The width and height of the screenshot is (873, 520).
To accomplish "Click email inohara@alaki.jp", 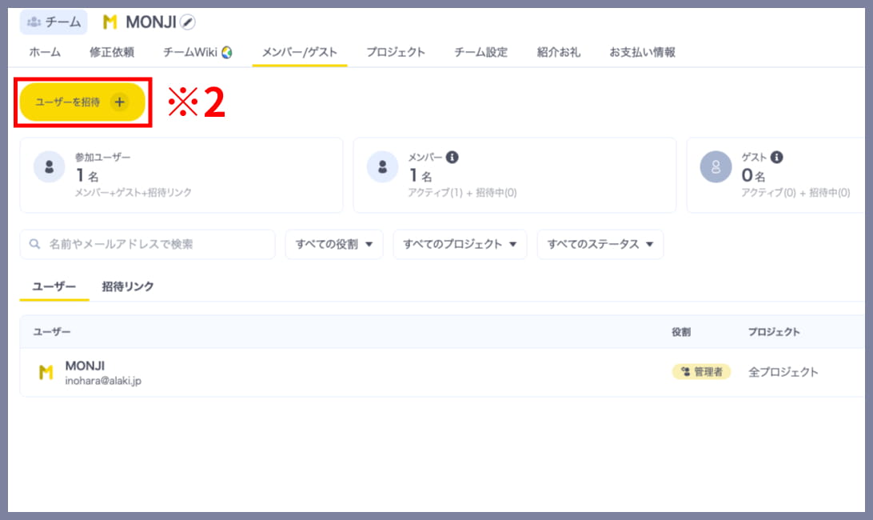I will coord(103,381).
